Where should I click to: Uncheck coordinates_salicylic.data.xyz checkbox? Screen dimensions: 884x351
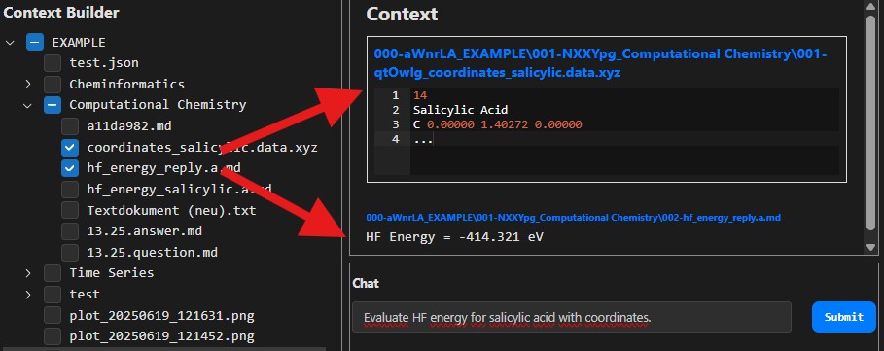point(70,148)
